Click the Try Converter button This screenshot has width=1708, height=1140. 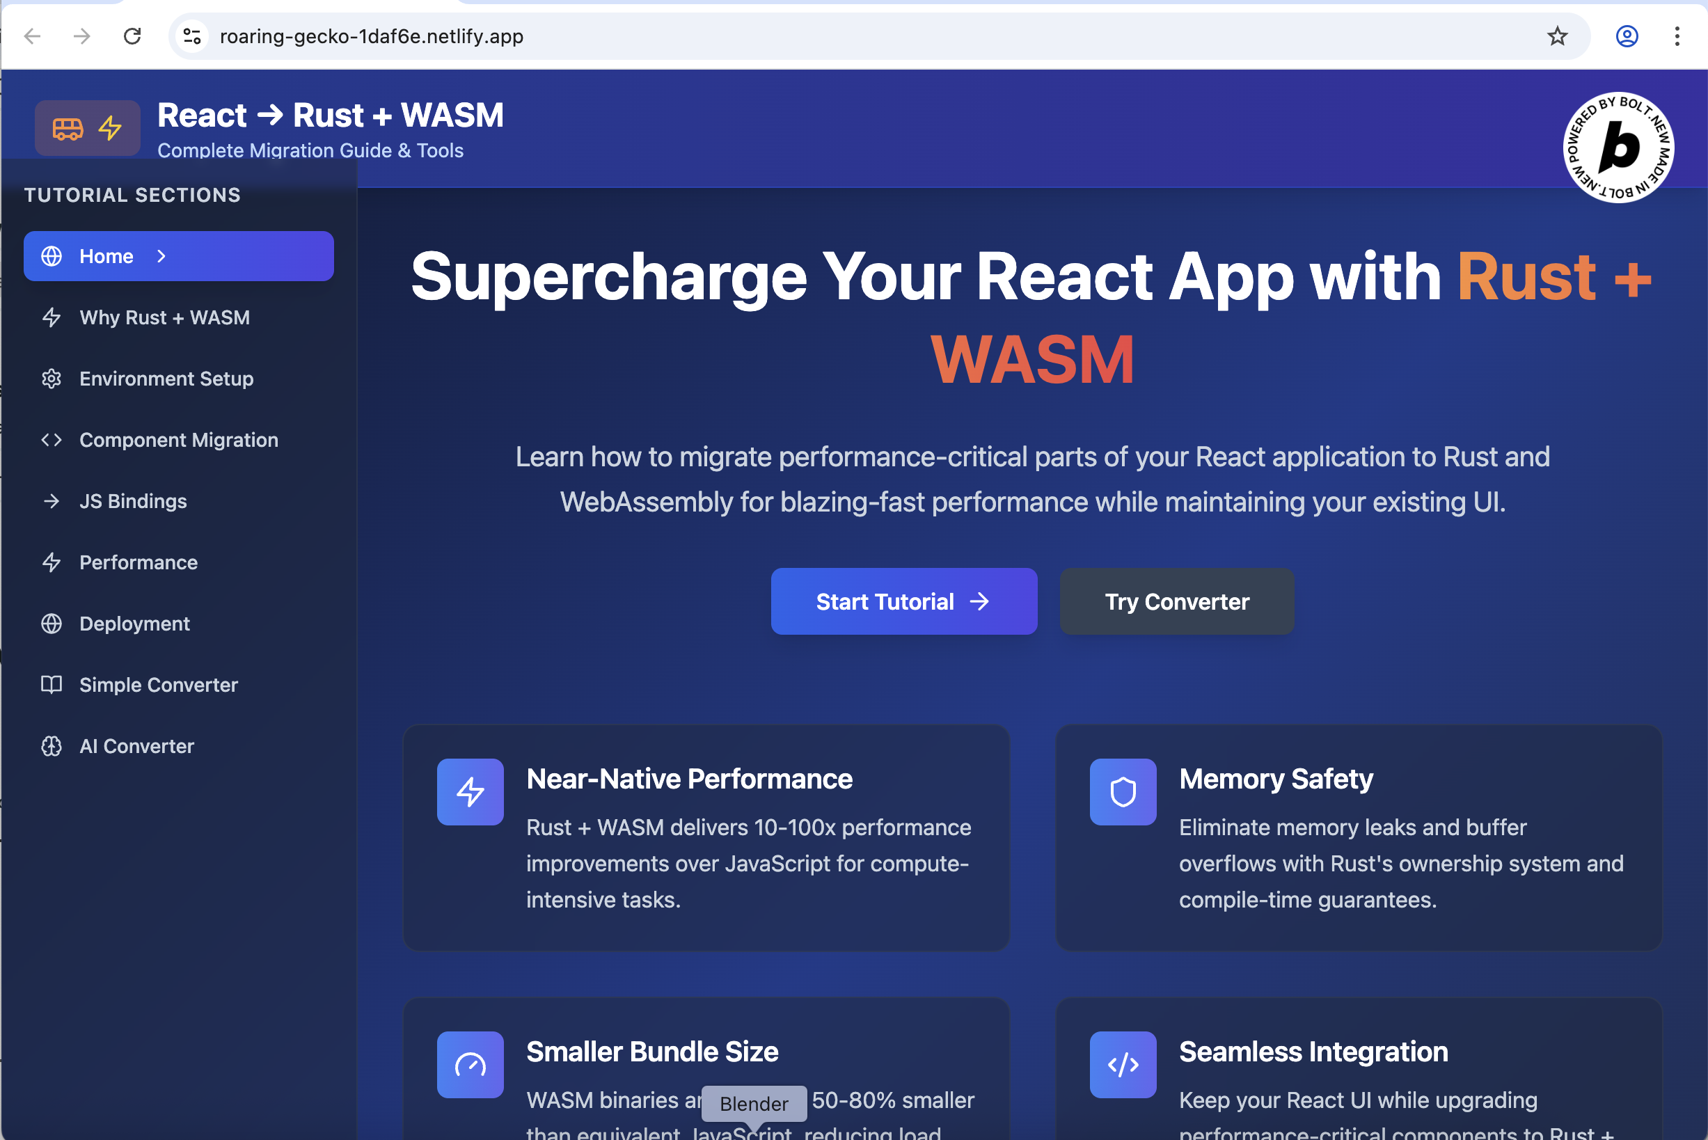point(1176,601)
